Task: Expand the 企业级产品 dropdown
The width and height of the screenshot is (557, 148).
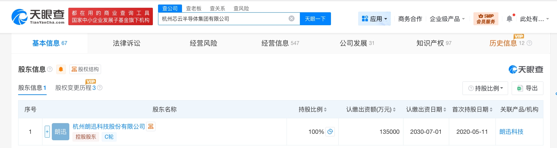Action: point(447,19)
